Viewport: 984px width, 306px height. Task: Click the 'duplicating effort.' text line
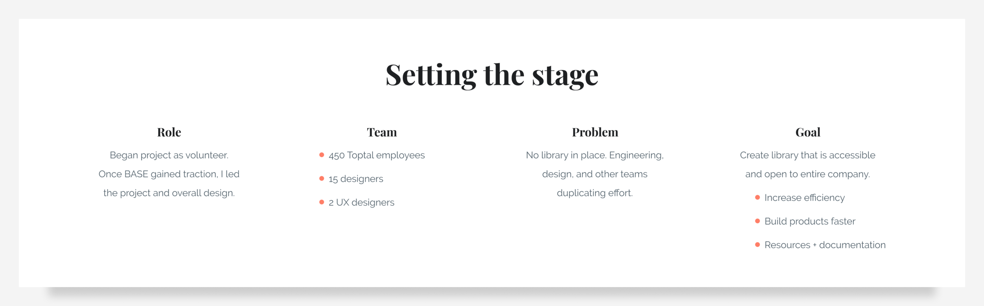point(595,193)
